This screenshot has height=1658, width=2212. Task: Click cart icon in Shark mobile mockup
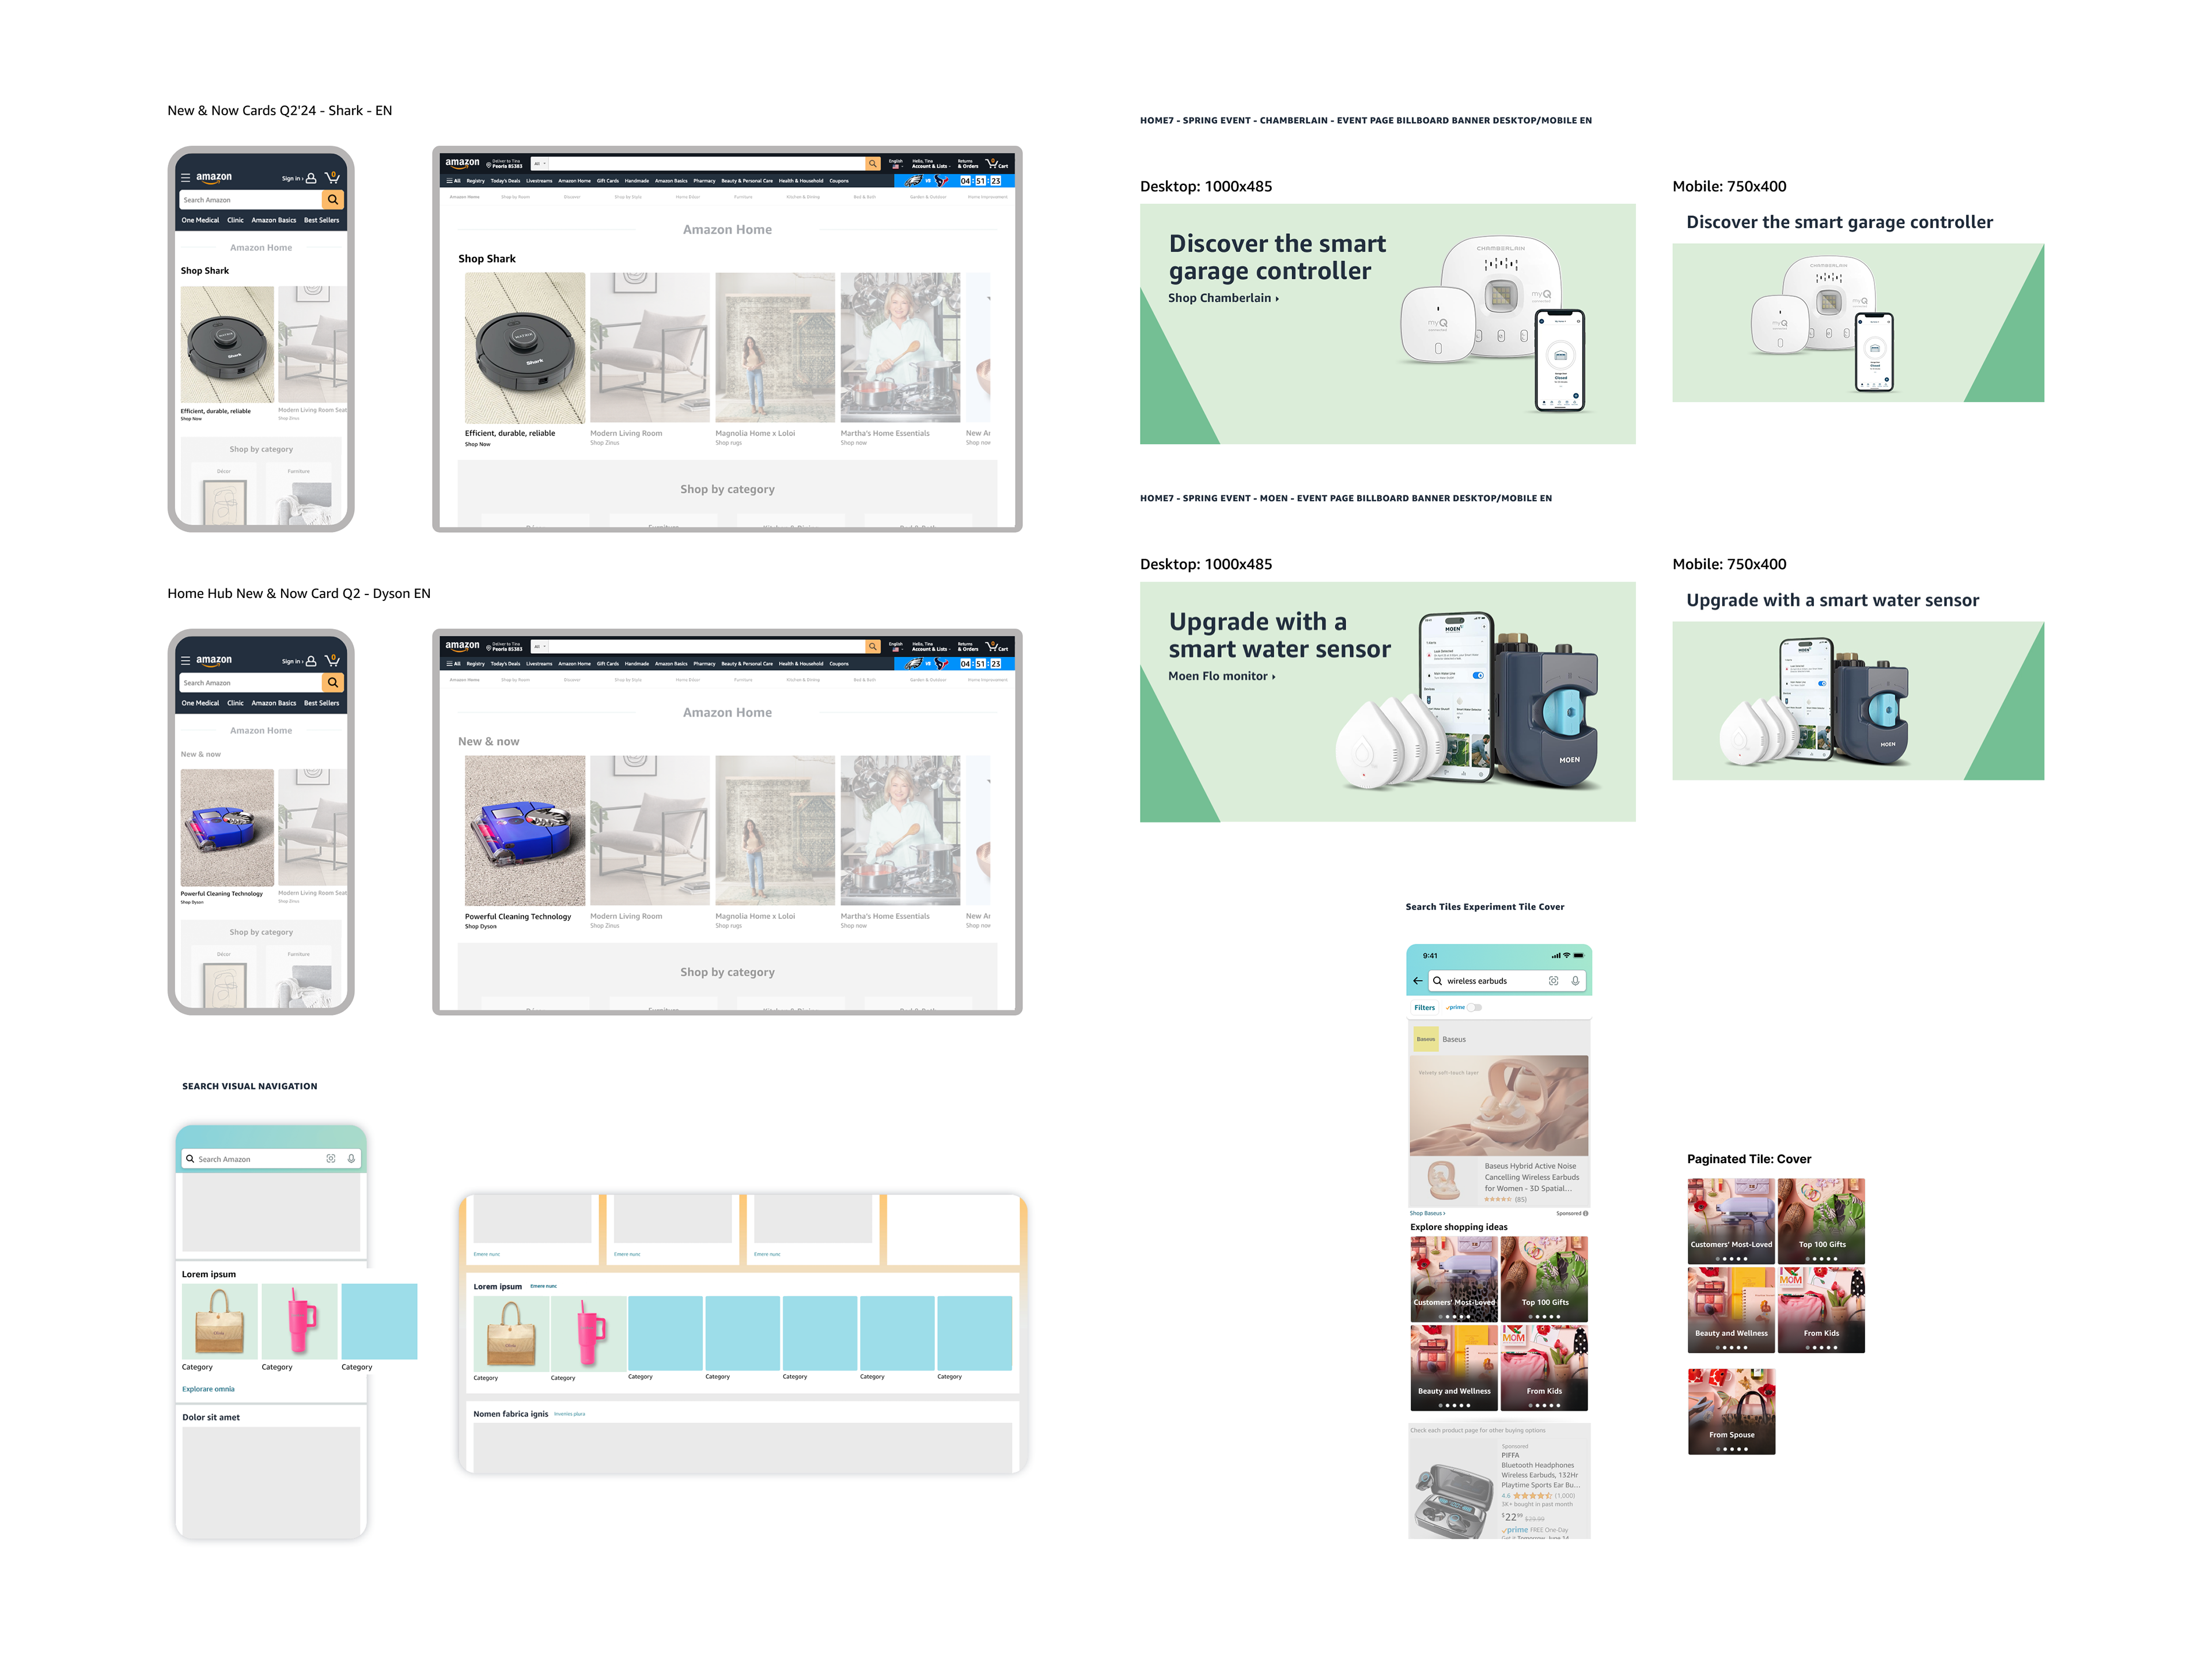(x=333, y=177)
